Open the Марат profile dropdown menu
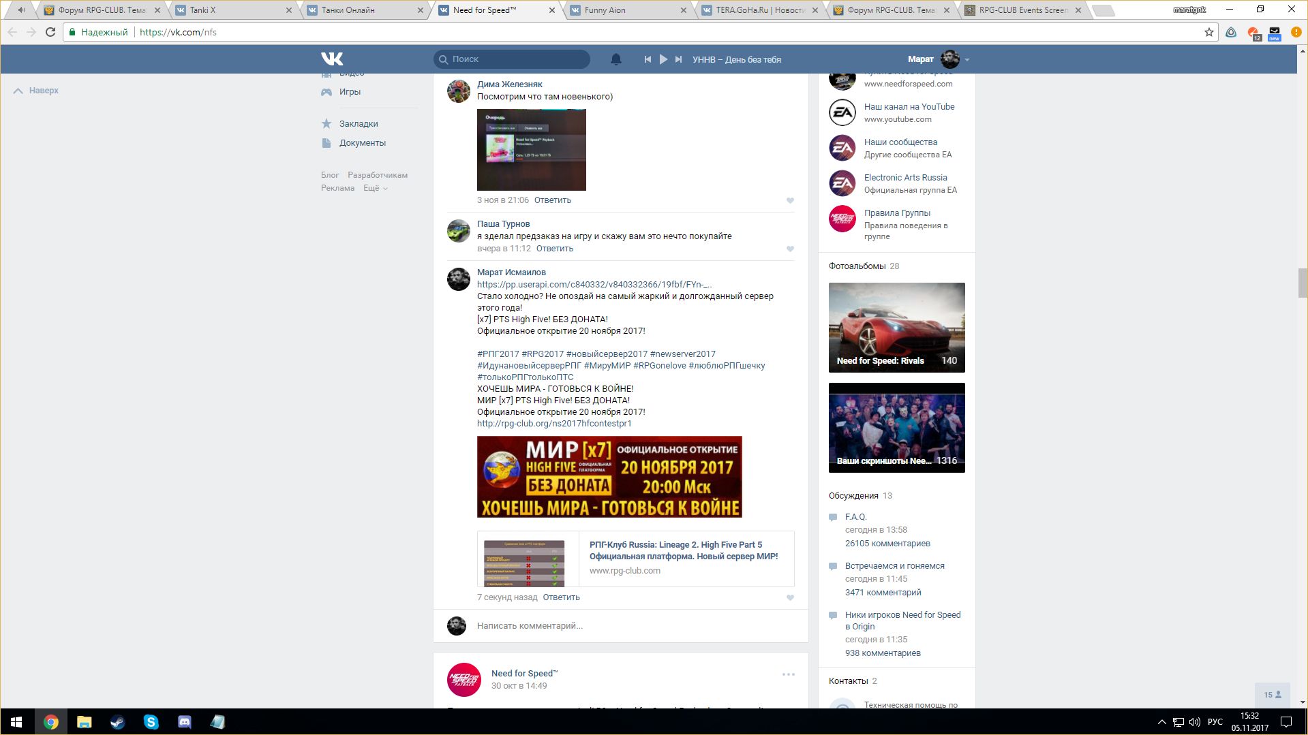 click(x=967, y=60)
